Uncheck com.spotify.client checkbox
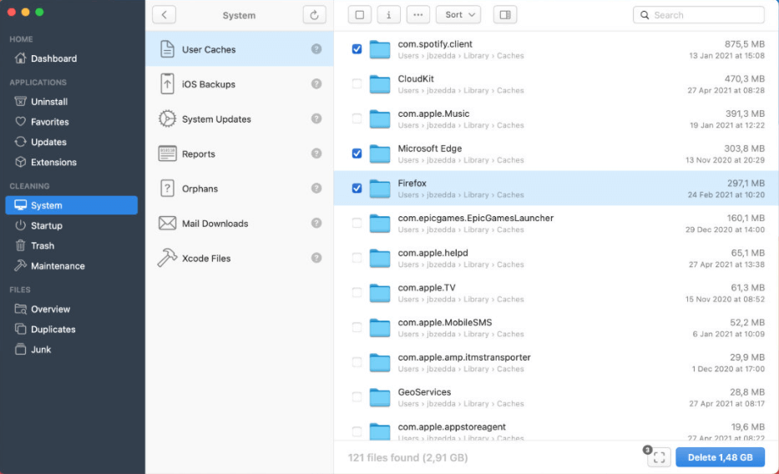This screenshot has width=779, height=474. coord(357,48)
